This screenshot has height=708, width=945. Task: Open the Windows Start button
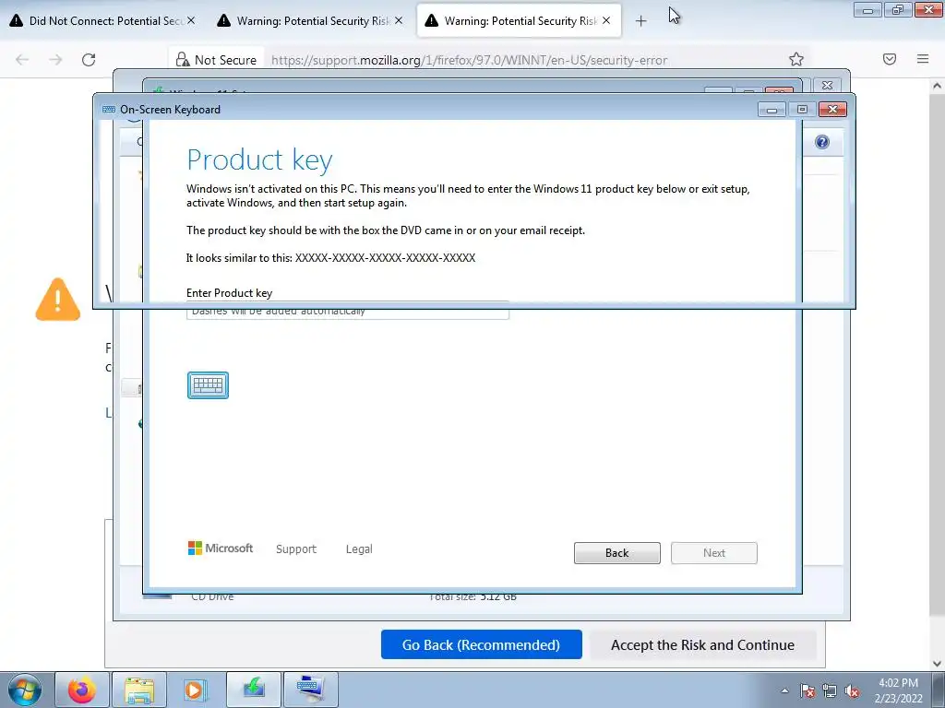[25, 690]
